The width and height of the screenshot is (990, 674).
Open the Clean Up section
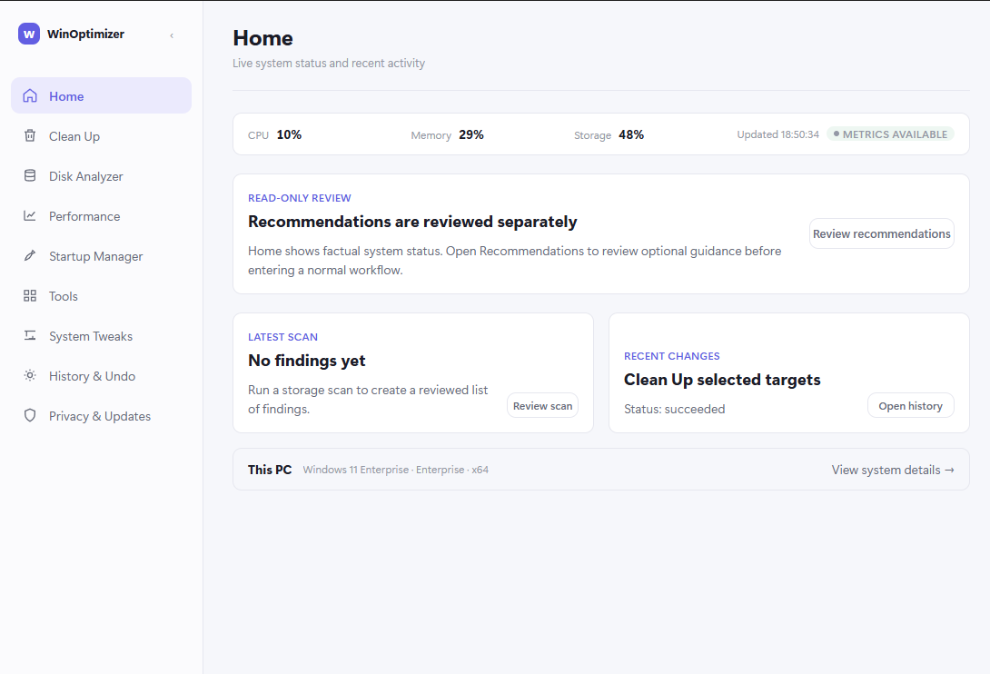[x=101, y=136]
